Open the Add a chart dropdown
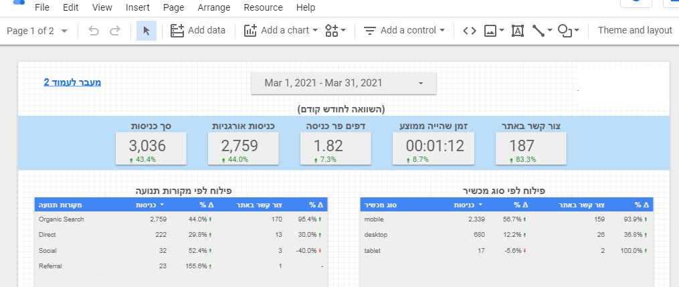The height and width of the screenshot is (287, 679). pyautogui.click(x=281, y=31)
